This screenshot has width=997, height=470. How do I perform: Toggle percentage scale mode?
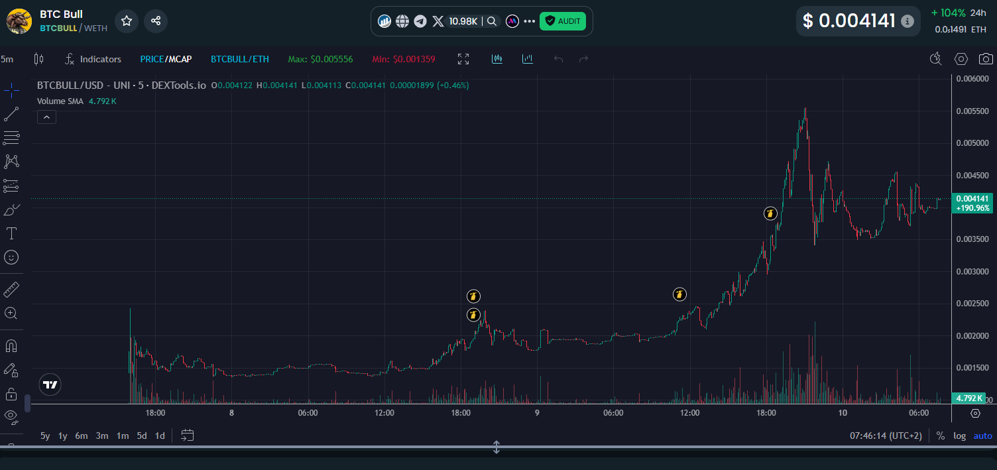point(940,436)
